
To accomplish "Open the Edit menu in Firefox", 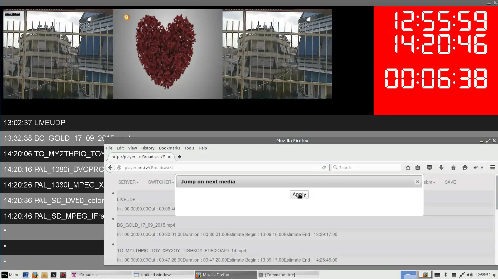I will point(120,148).
